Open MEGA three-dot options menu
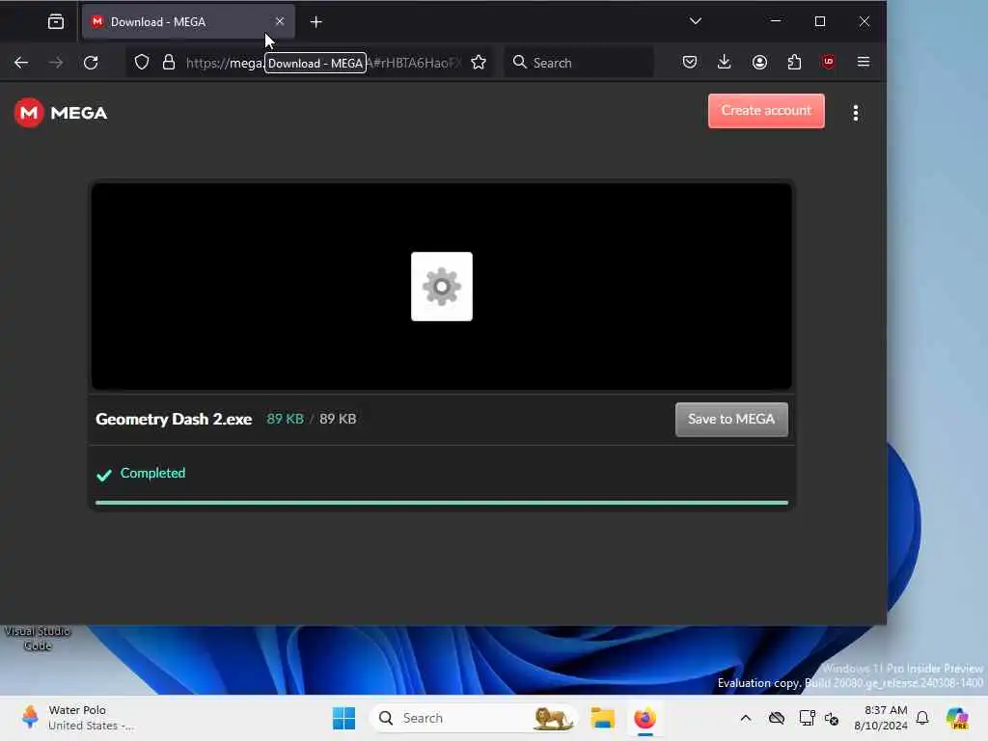 [855, 113]
